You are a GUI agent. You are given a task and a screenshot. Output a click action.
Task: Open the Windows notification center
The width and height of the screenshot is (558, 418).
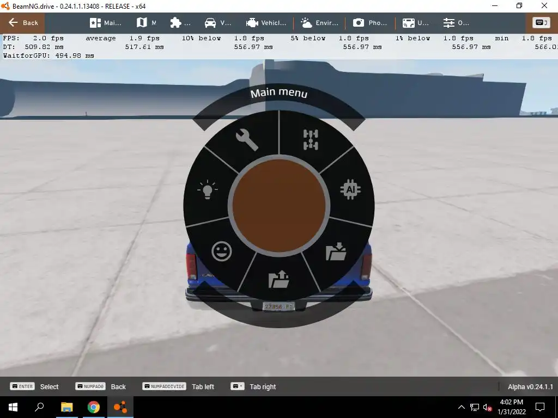click(540, 407)
